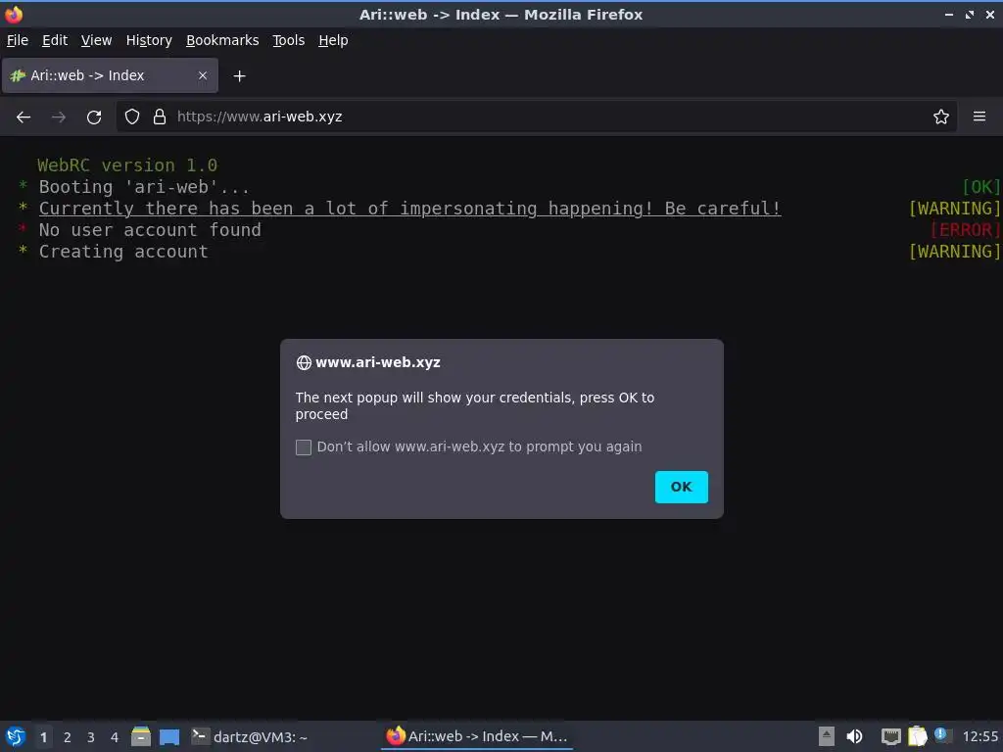
Task: Select the Ari::web -> Index tab
Action: pos(110,75)
